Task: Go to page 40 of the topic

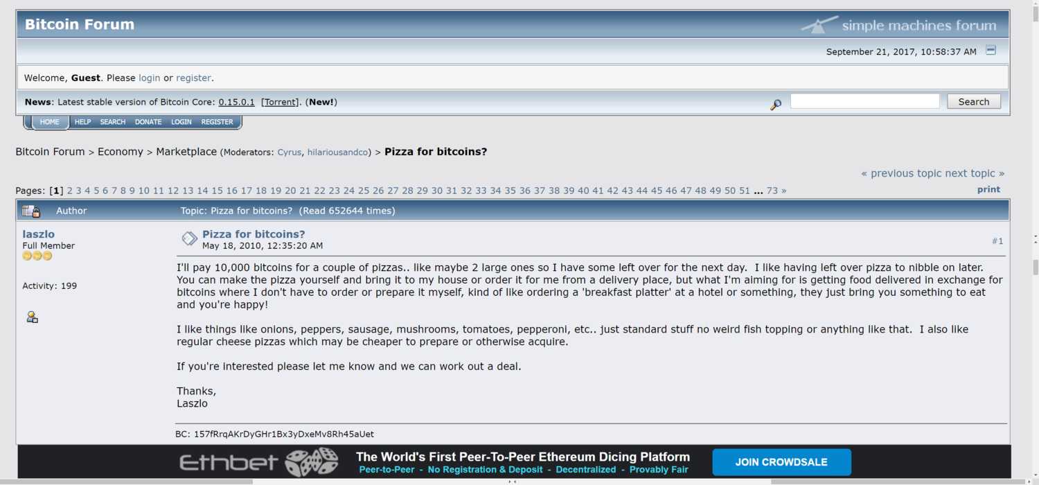Action: [583, 191]
